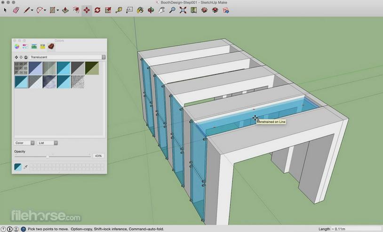Expand the Arc tool dropdown arrow

pyautogui.click(x=45, y=10)
